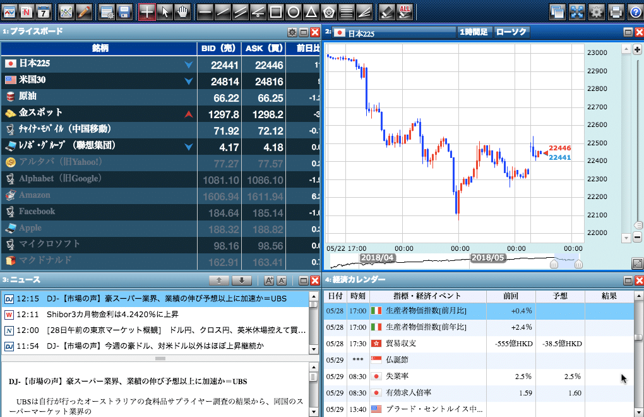The image size is (644, 417).
Task: Expand the レノボ・グループ row arrow
Action: (x=189, y=147)
